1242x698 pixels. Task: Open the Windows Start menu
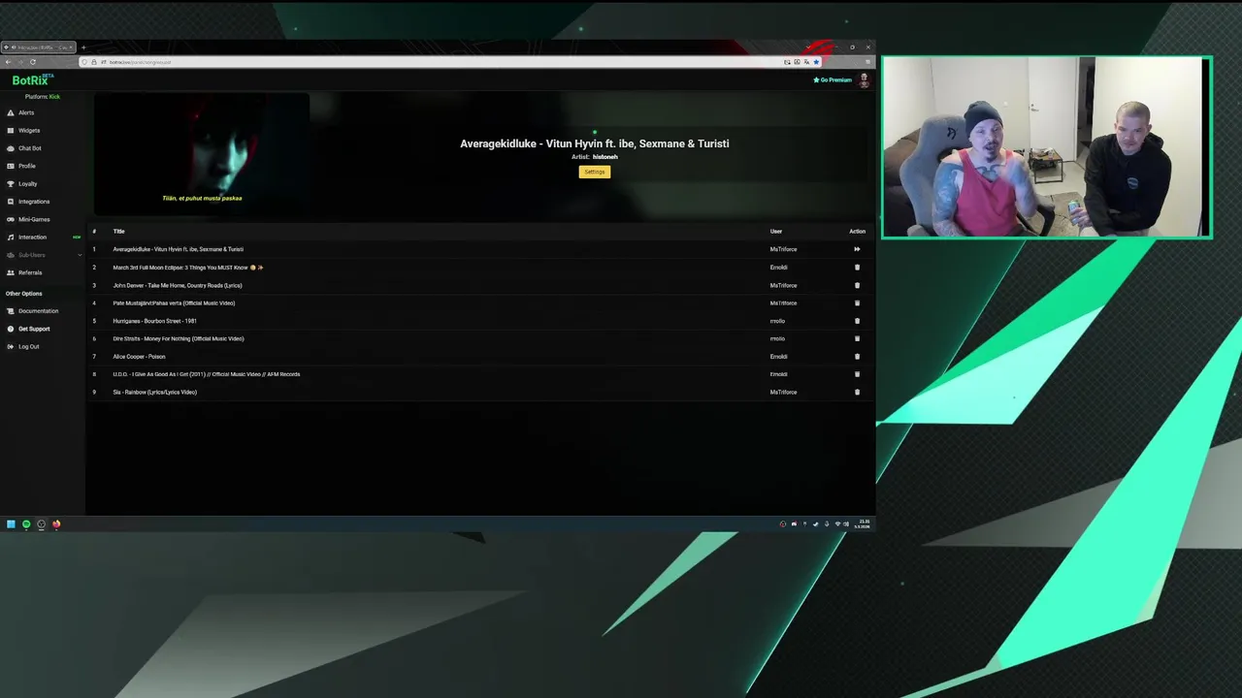(11, 524)
